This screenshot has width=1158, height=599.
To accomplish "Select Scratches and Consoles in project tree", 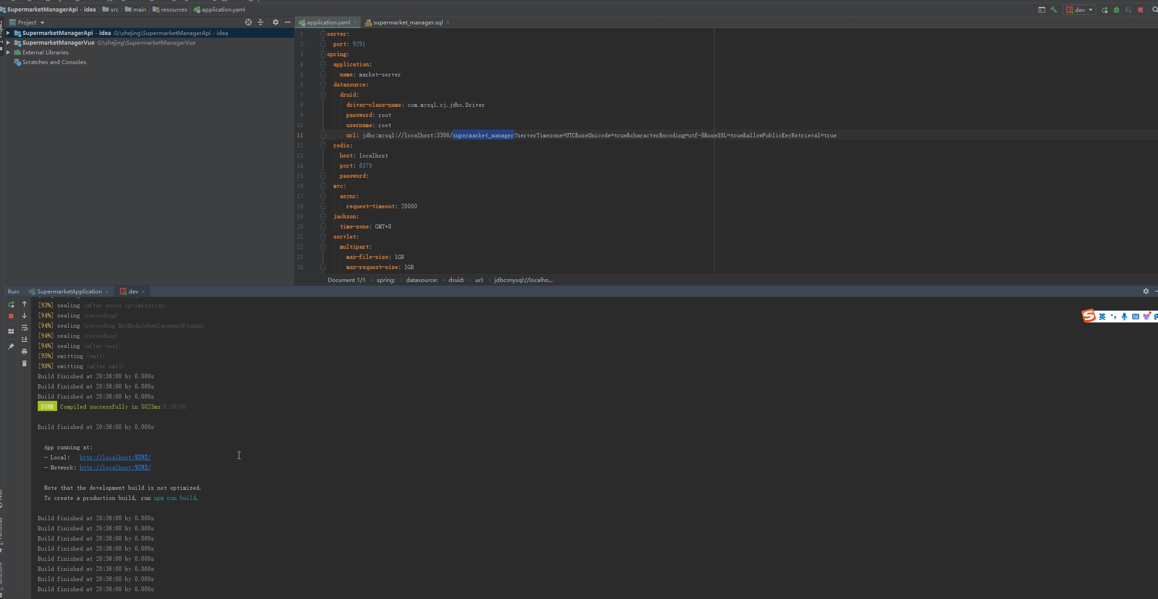I will click(54, 62).
